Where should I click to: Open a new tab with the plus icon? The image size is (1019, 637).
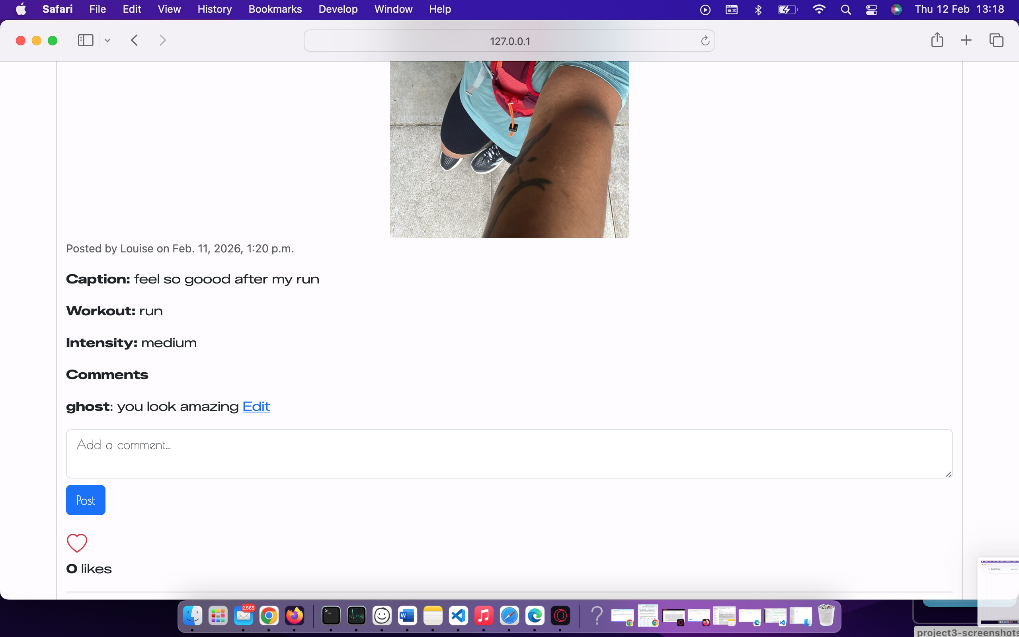pyautogui.click(x=966, y=40)
